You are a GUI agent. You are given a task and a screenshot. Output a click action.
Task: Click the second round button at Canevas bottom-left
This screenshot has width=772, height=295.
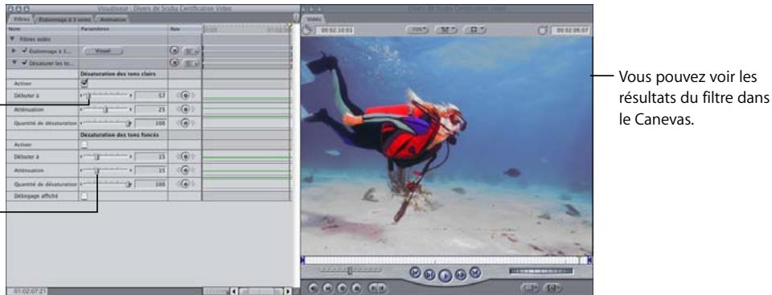[x=328, y=288]
